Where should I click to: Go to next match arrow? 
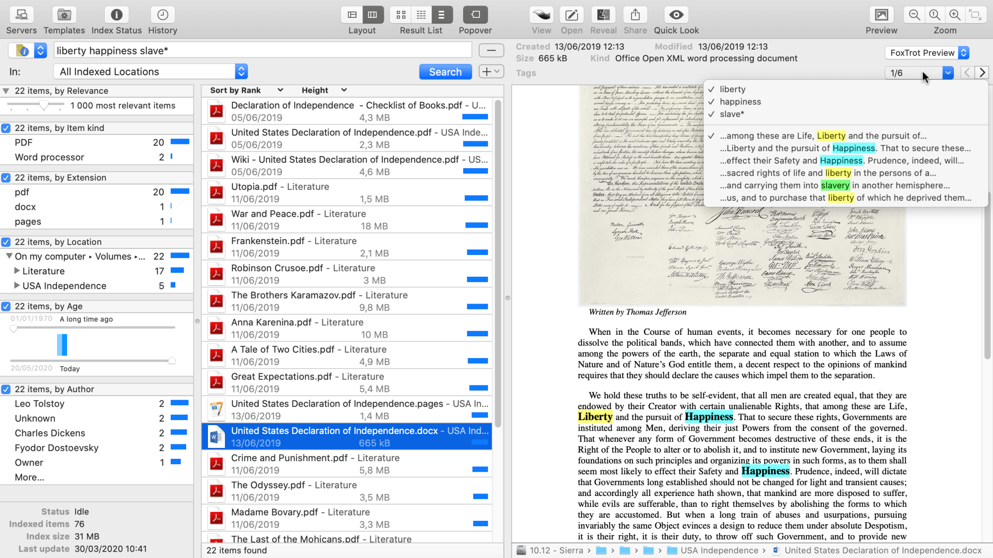[982, 73]
